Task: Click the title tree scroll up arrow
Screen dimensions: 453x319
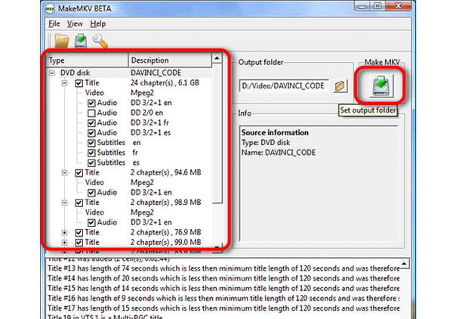Action: coord(217,59)
